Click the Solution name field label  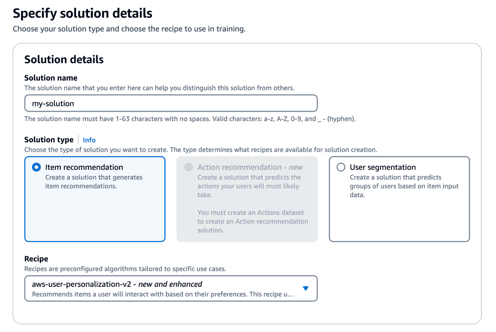pyautogui.click(x=51, y=78)
